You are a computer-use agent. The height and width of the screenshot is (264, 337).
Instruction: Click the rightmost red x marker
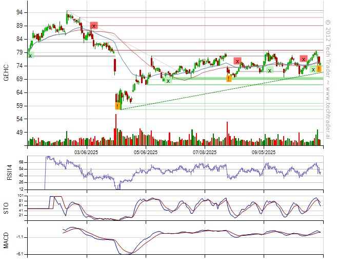304,59
